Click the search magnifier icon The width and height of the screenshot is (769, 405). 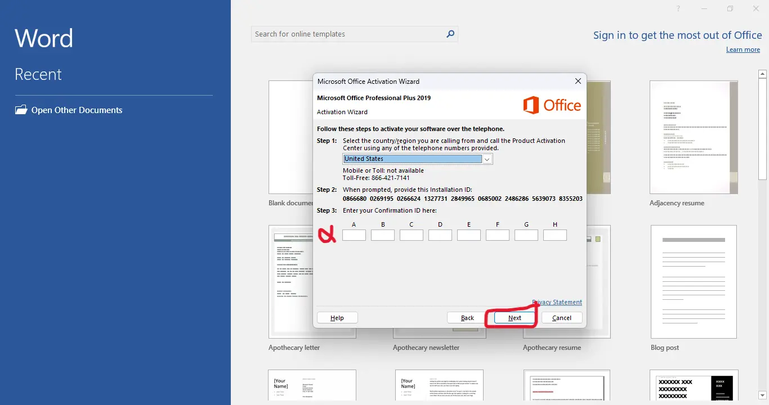pyautogui.click(x=450, y=34)
